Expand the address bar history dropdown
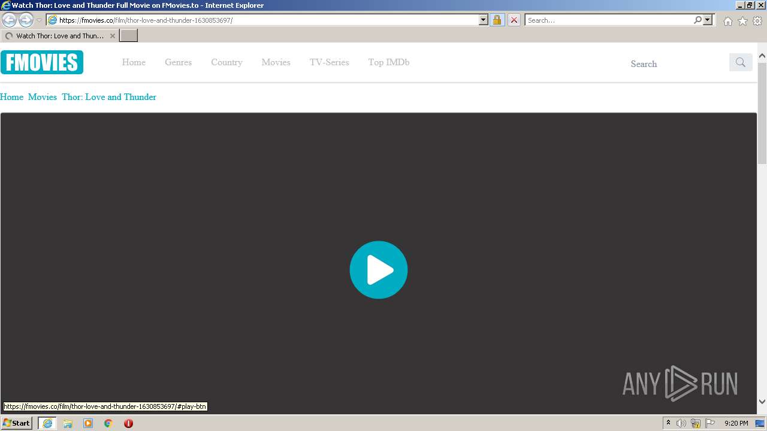 [484, 20]
